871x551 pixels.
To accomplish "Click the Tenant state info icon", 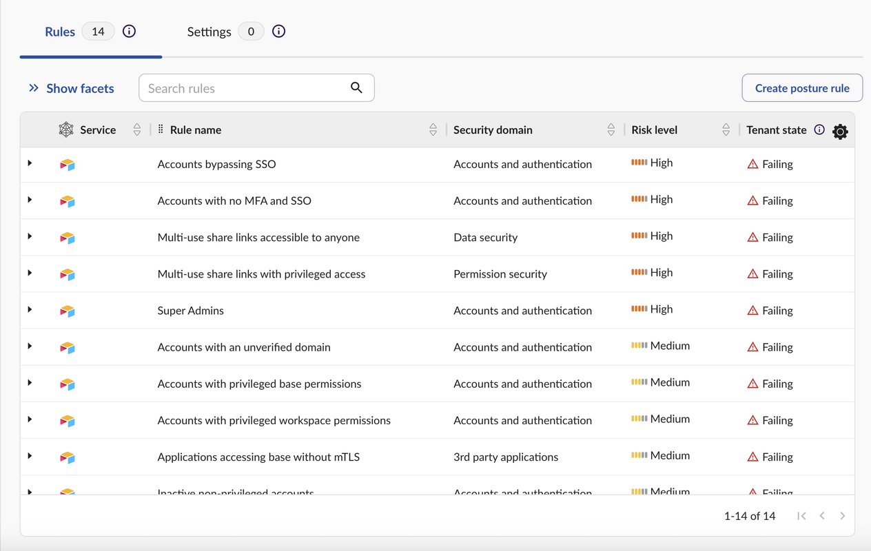I will [x=819, y=129].
